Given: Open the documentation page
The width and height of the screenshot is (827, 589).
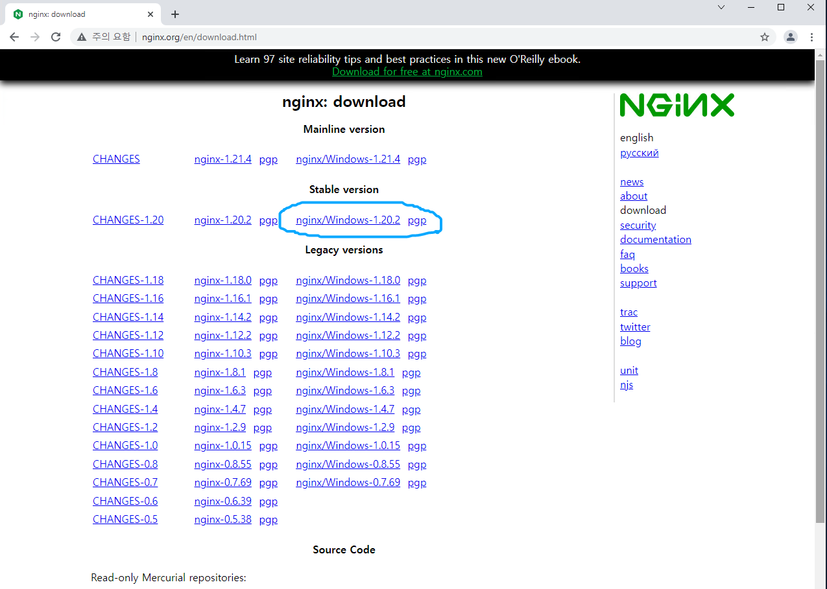Looking at the screenshot, I should click(656, 239).
